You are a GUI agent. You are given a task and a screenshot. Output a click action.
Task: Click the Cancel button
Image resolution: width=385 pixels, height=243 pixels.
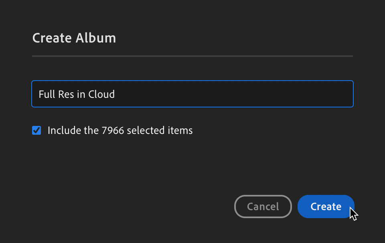point(263,207)
